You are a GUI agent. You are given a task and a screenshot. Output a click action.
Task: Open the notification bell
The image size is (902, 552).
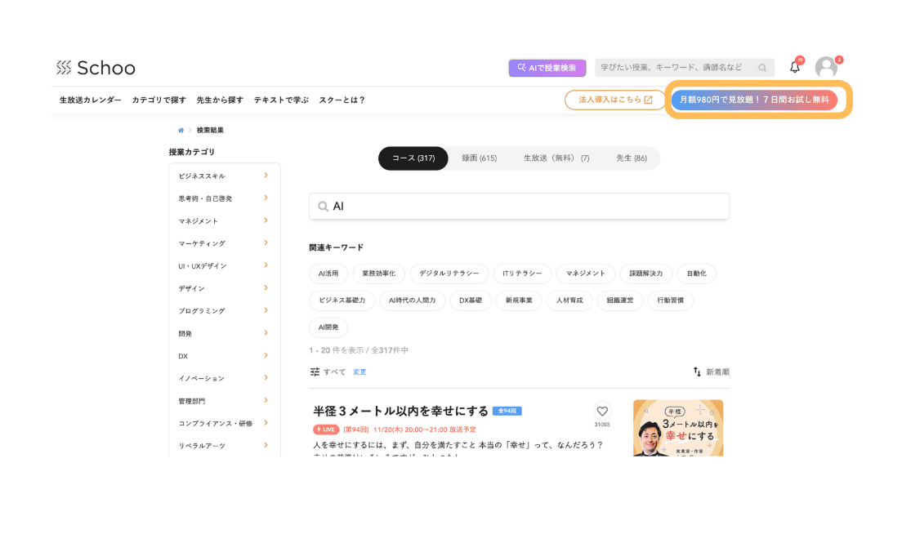[x=794, y=68]
